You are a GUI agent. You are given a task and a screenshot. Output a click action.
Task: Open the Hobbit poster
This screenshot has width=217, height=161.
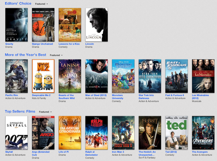click(x=150, y=133)
